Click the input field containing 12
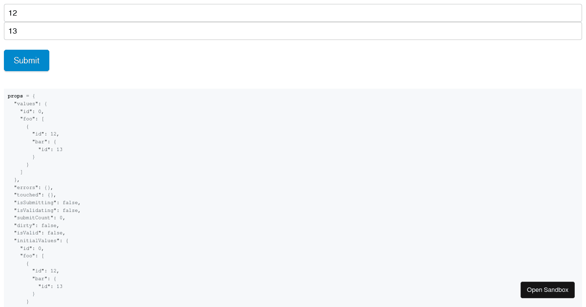 293,13
